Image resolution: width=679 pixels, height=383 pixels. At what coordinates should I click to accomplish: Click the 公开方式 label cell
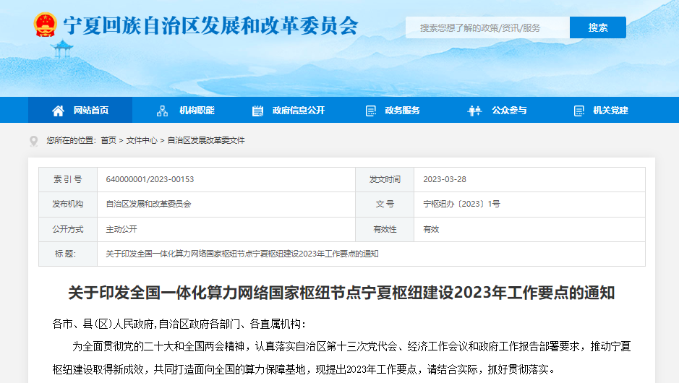pos(68,229)
